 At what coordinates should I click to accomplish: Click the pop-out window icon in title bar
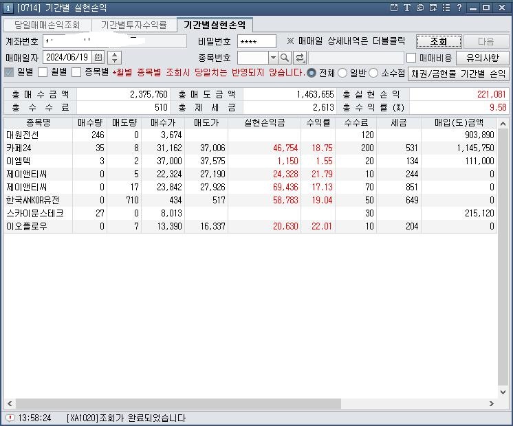pyautogui.click(x=394, y=8)
